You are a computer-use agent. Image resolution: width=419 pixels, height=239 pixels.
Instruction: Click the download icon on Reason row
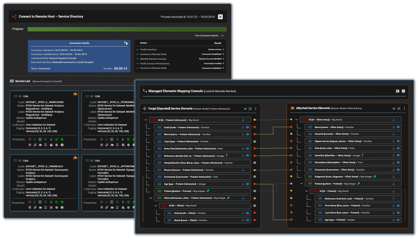[243, 170]
